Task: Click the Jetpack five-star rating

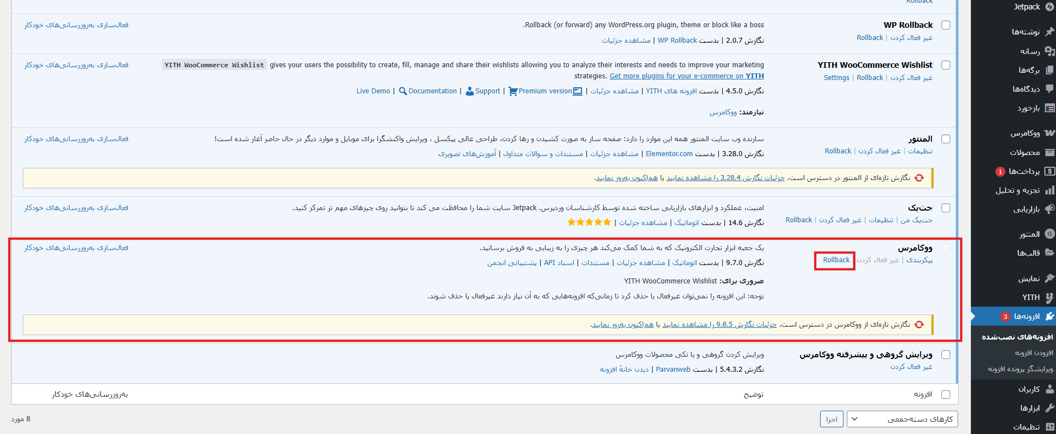Action: click(589, 222)
